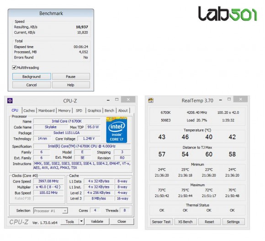Click the first core temperature 43
Screen dimensions: 265x241
tap(162, 137)
